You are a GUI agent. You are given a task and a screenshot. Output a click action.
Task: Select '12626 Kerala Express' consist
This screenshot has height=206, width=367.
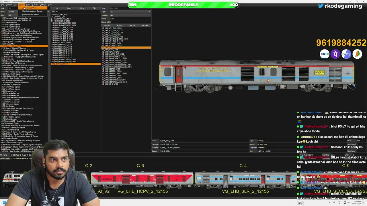click(x=8, y=91)
